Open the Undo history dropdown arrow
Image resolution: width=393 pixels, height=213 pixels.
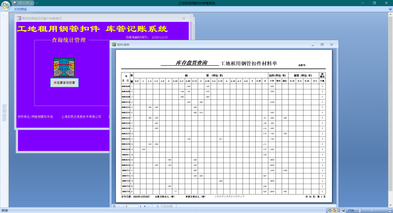pos(23,3)
